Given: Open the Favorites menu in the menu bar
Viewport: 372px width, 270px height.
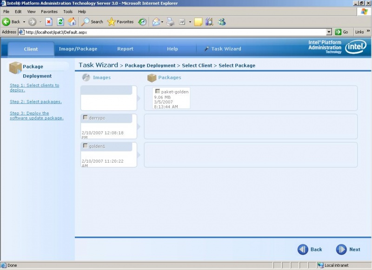Looking at the screenshot, I should point(49,11).
